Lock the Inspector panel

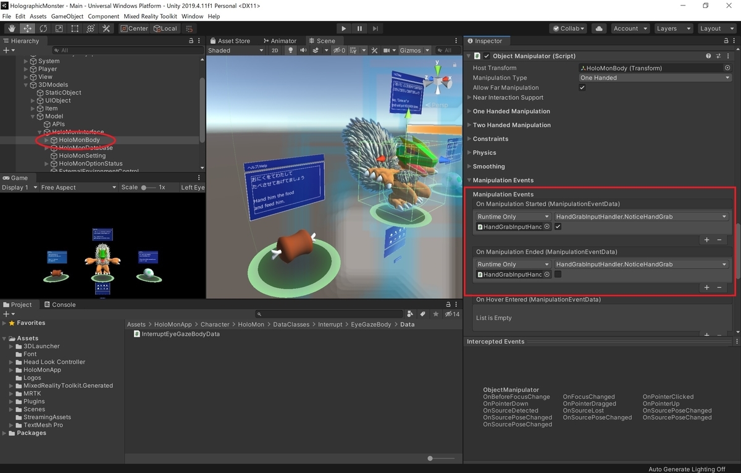click(727, 41)
